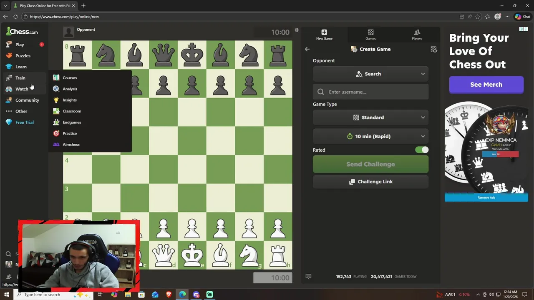
Task: Switch to the Players tab
Action: tap(417, 35)
